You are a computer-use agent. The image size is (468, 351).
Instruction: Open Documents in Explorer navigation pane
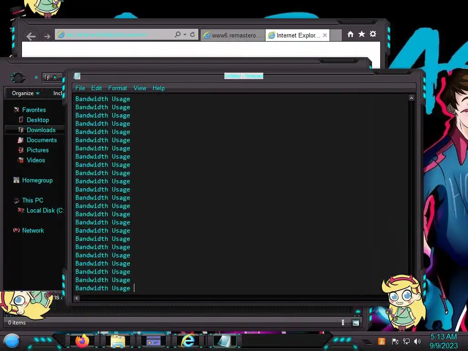point(42,140)
